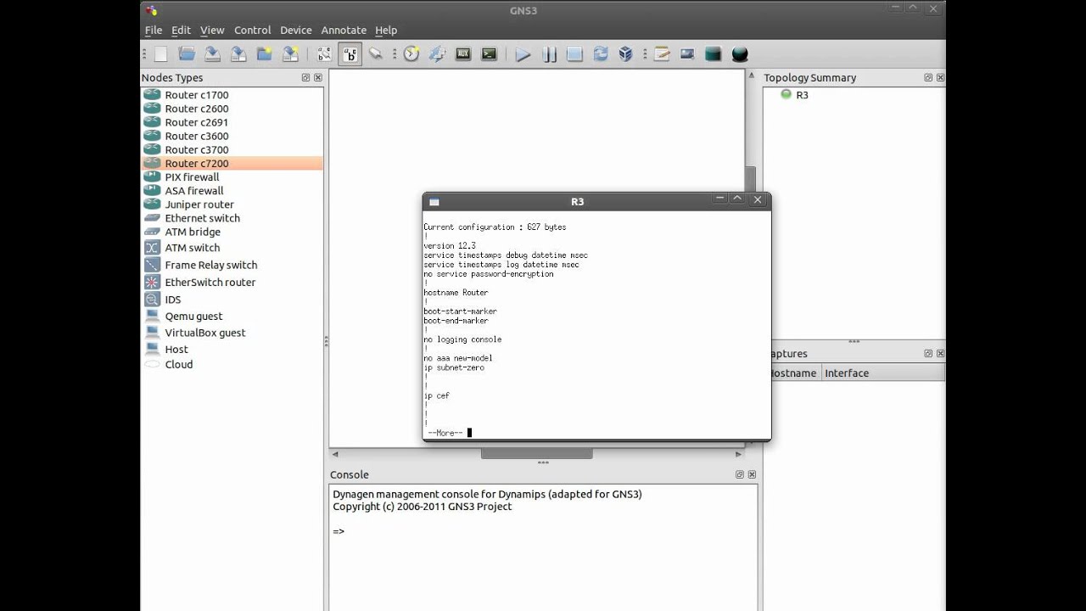Suspend all devices with the pause icon
1086x611 pixels.
point(549,54)
